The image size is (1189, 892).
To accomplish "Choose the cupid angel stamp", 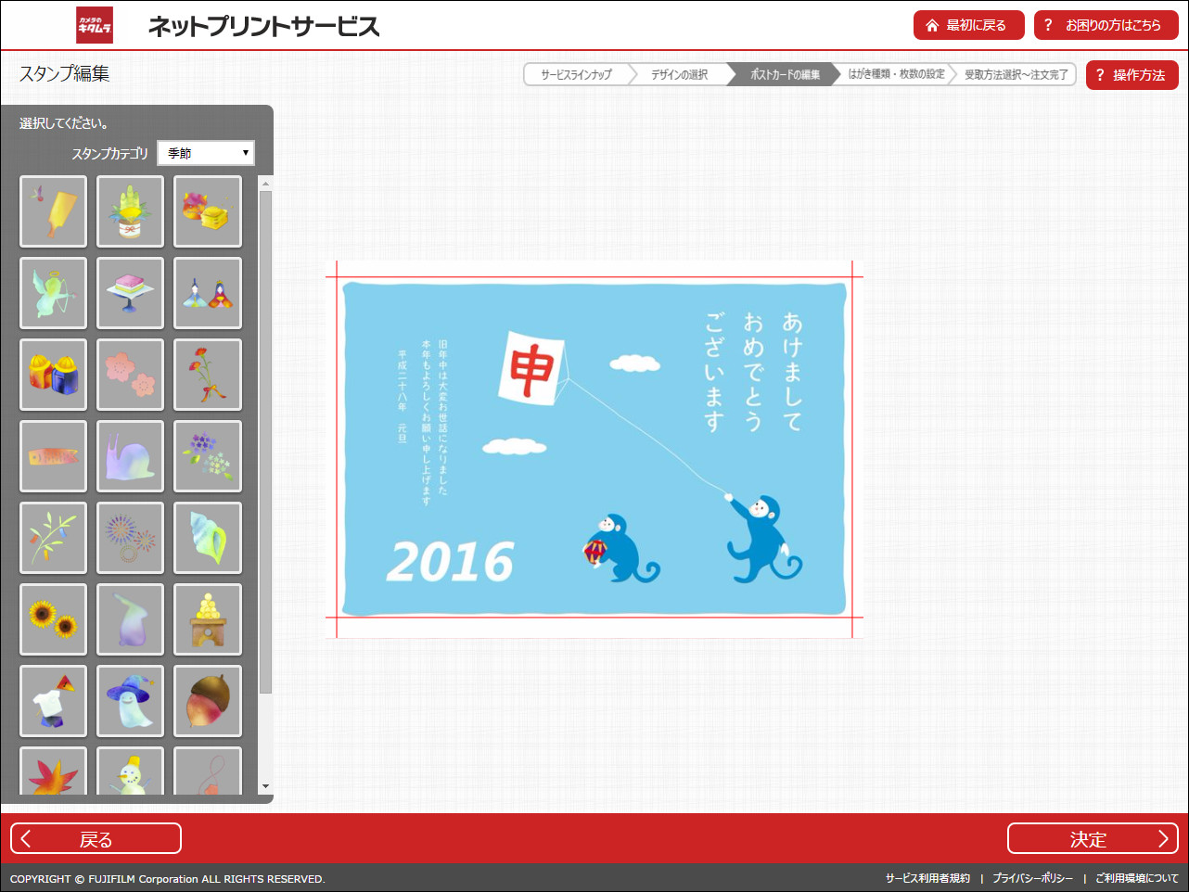I will 53,293.
